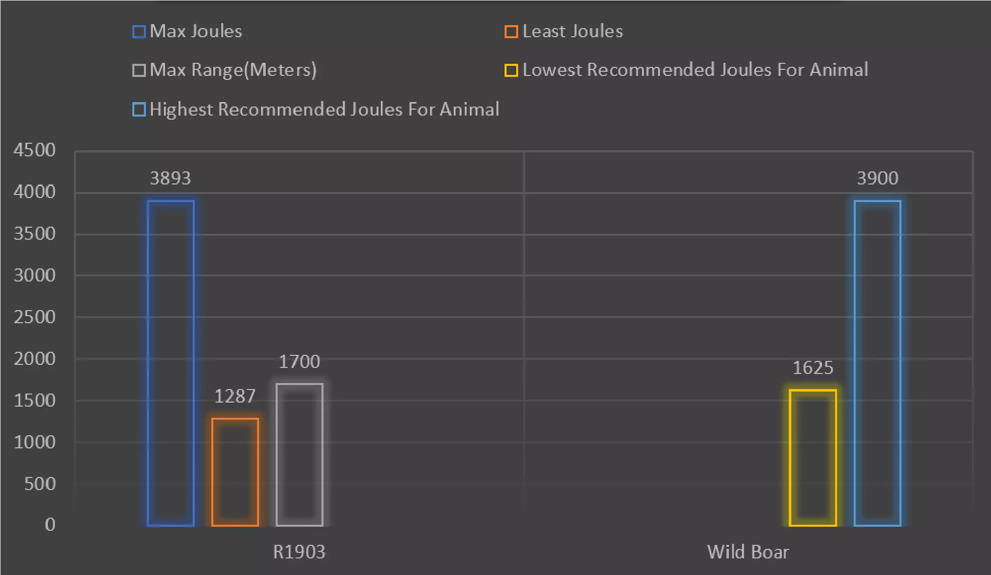Image resolution: width=991 pixels, height=575 pixels.
Task: Select the Max Joules legend label
Action: (x=196, y=31)
